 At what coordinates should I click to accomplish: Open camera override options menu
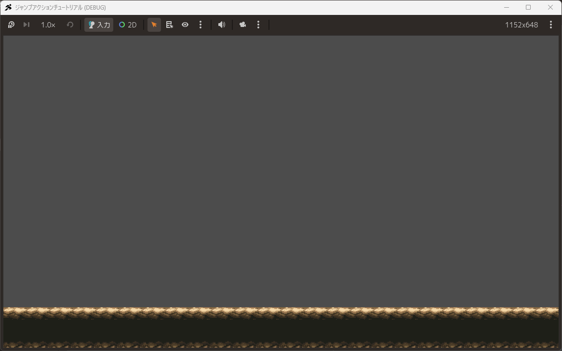258,25
